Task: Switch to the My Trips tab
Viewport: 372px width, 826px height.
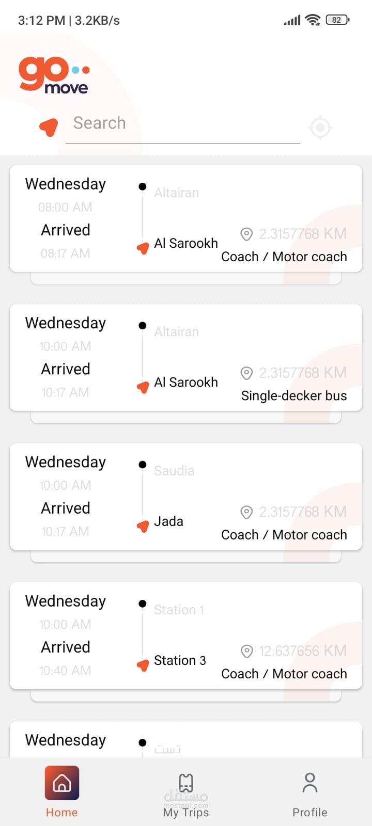Action: [x=186, y=794]
